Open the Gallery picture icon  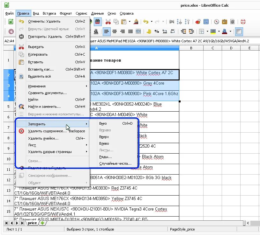(225, 22)
